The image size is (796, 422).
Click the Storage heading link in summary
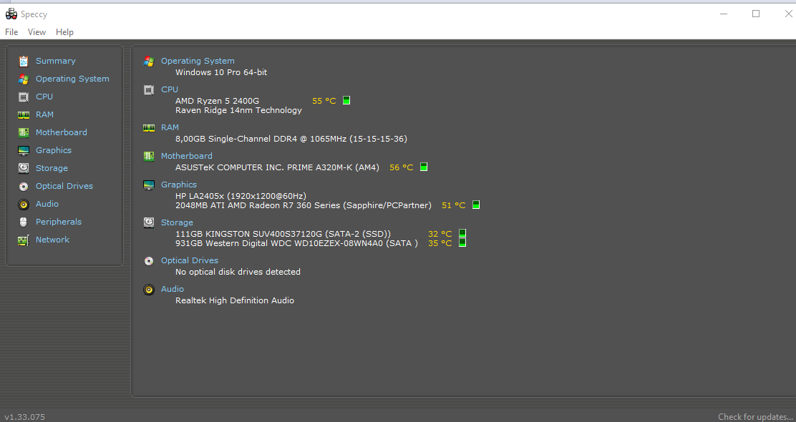pos(178,222)
